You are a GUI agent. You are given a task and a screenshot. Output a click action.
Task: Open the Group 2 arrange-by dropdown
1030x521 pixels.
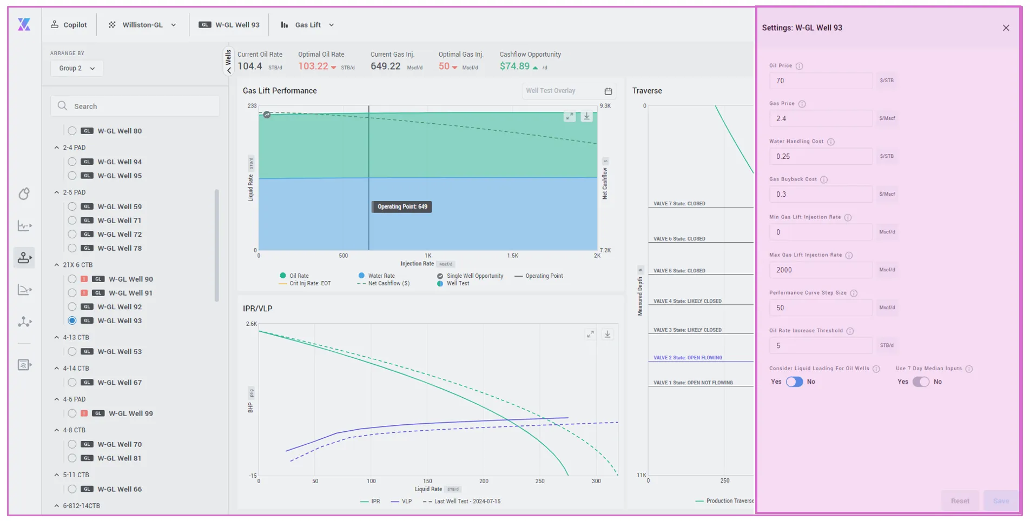(x=77, y=68)
